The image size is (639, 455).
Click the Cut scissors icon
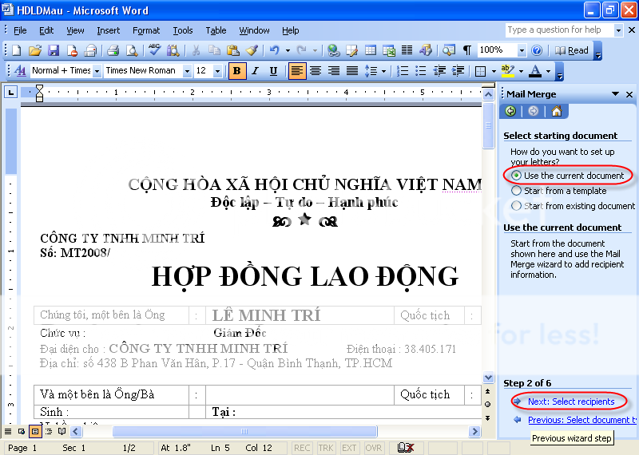coord(196,50)
